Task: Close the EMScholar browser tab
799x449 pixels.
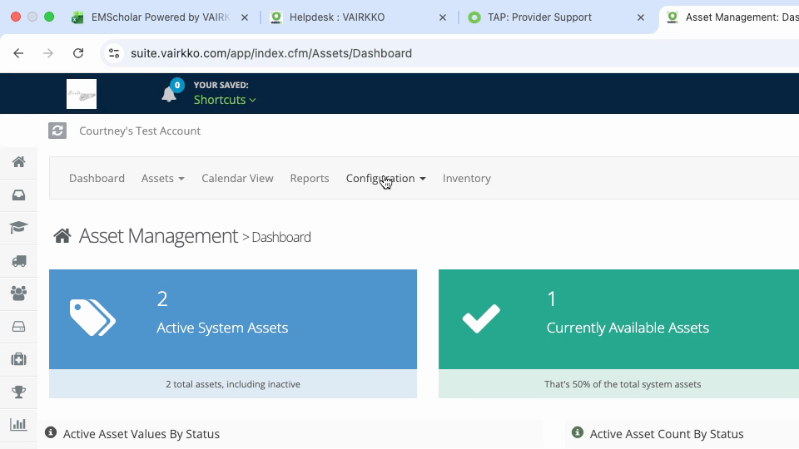Action: point(245,17)
